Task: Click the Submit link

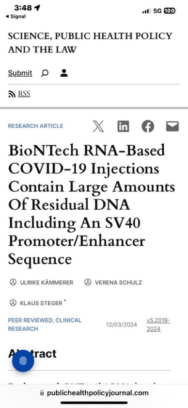Action: 20,73
